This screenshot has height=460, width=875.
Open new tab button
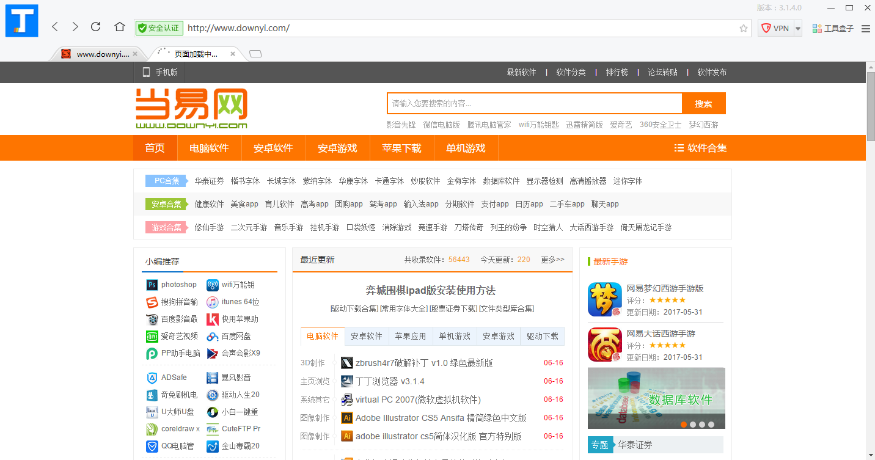[x=255, y=54]
